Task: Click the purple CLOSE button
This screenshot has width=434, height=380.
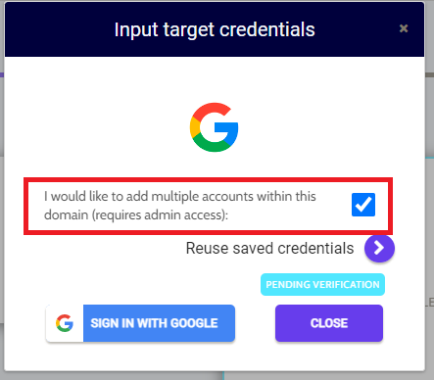Action: tap(329, 323)
